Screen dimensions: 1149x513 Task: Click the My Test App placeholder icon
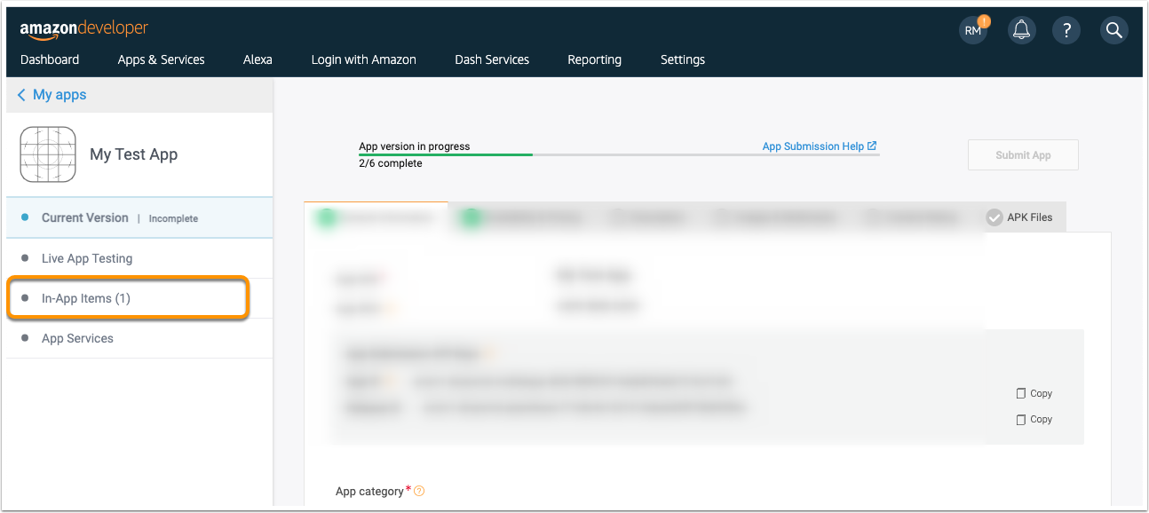point(48,154)
